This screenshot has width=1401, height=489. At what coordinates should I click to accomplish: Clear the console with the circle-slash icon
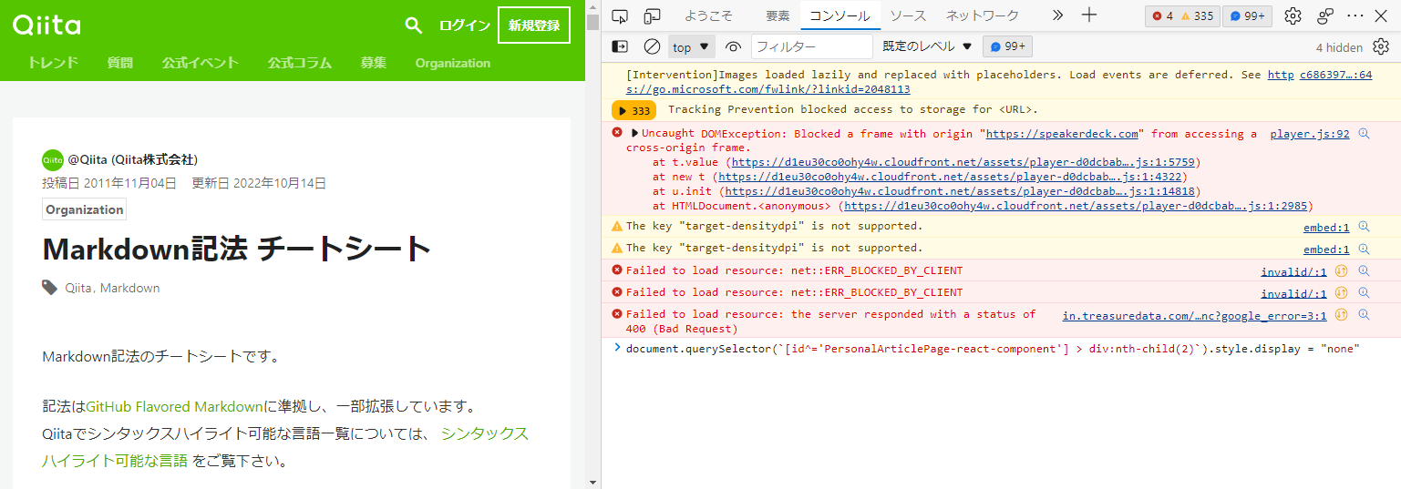tap(652, 46)
